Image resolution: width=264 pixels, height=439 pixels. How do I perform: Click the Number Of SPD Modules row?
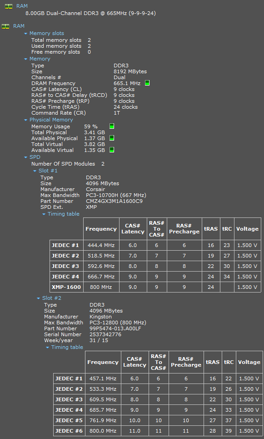click(68, 164)
